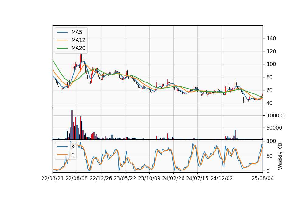The height and width of the screenshot is (210, 292).
Task: Click the tallest red volume bar
Action: [x=72, y=125]
